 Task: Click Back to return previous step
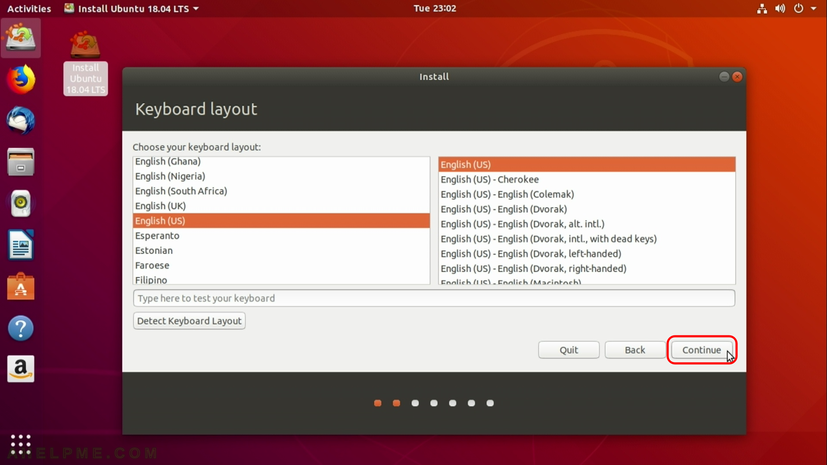[634, 350]
